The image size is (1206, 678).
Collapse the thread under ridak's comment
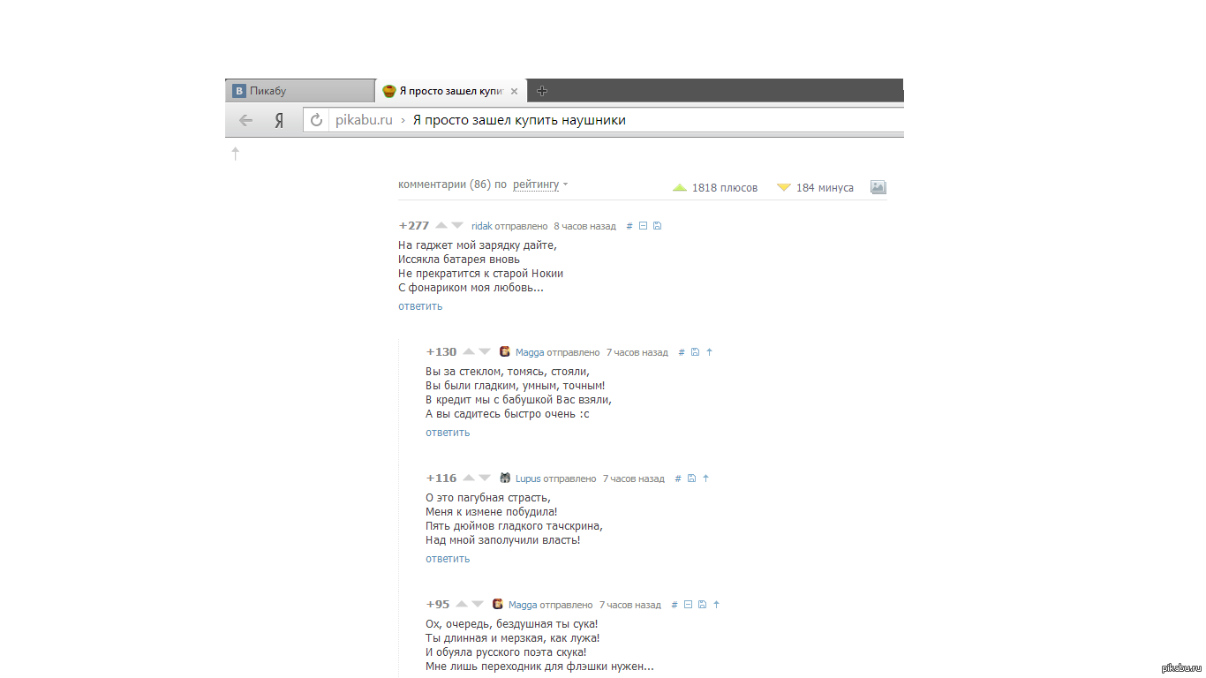[x=643, y=226]
